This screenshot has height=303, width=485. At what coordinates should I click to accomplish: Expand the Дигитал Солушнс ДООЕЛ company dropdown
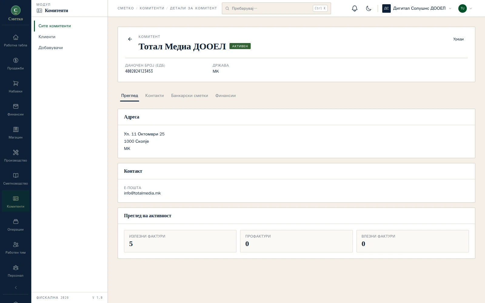[417, 8]
